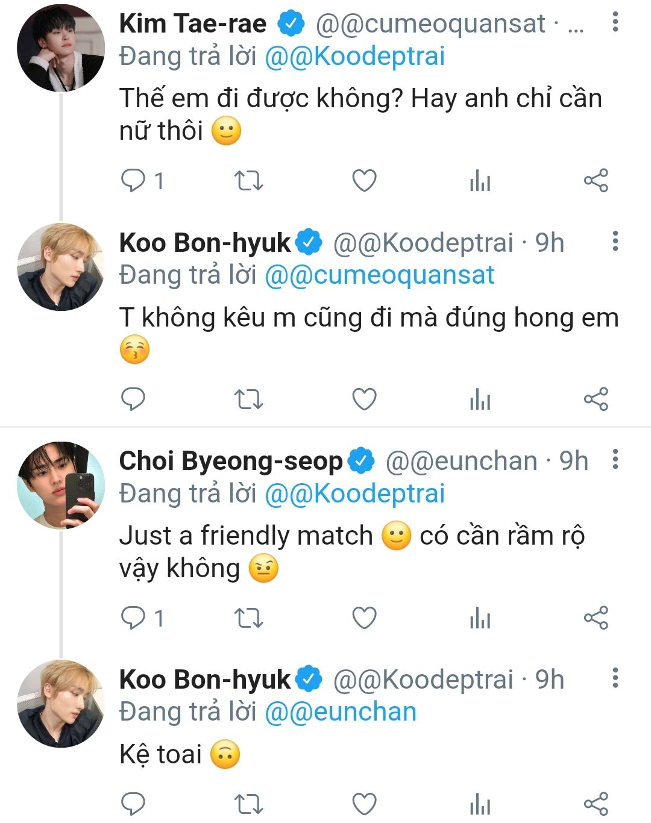Screen dimensions: 651x823
Task: Open Koo Bon-hyuk's profile name in 'Kệ toai' tweet
Action: [205, 680]
